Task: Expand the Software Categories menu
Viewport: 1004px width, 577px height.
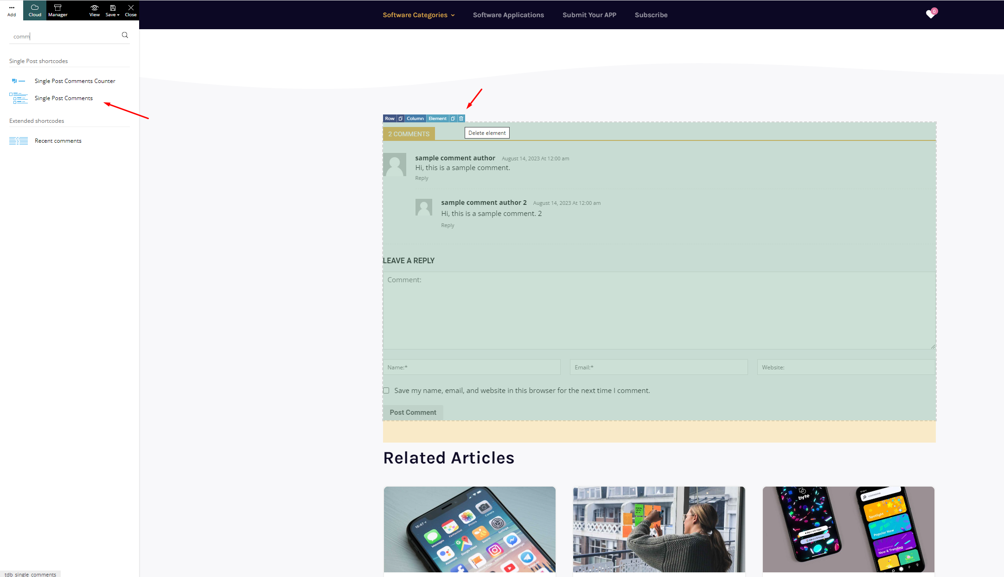Action: point(419,15)
